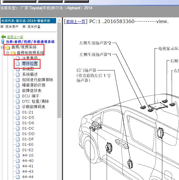Open the 44-40 code page
The image size is (179, 180).
28,161
